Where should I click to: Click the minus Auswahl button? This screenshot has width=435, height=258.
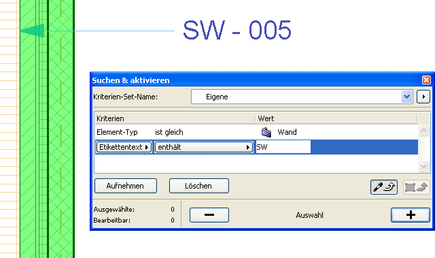click(x=209, y=215)
